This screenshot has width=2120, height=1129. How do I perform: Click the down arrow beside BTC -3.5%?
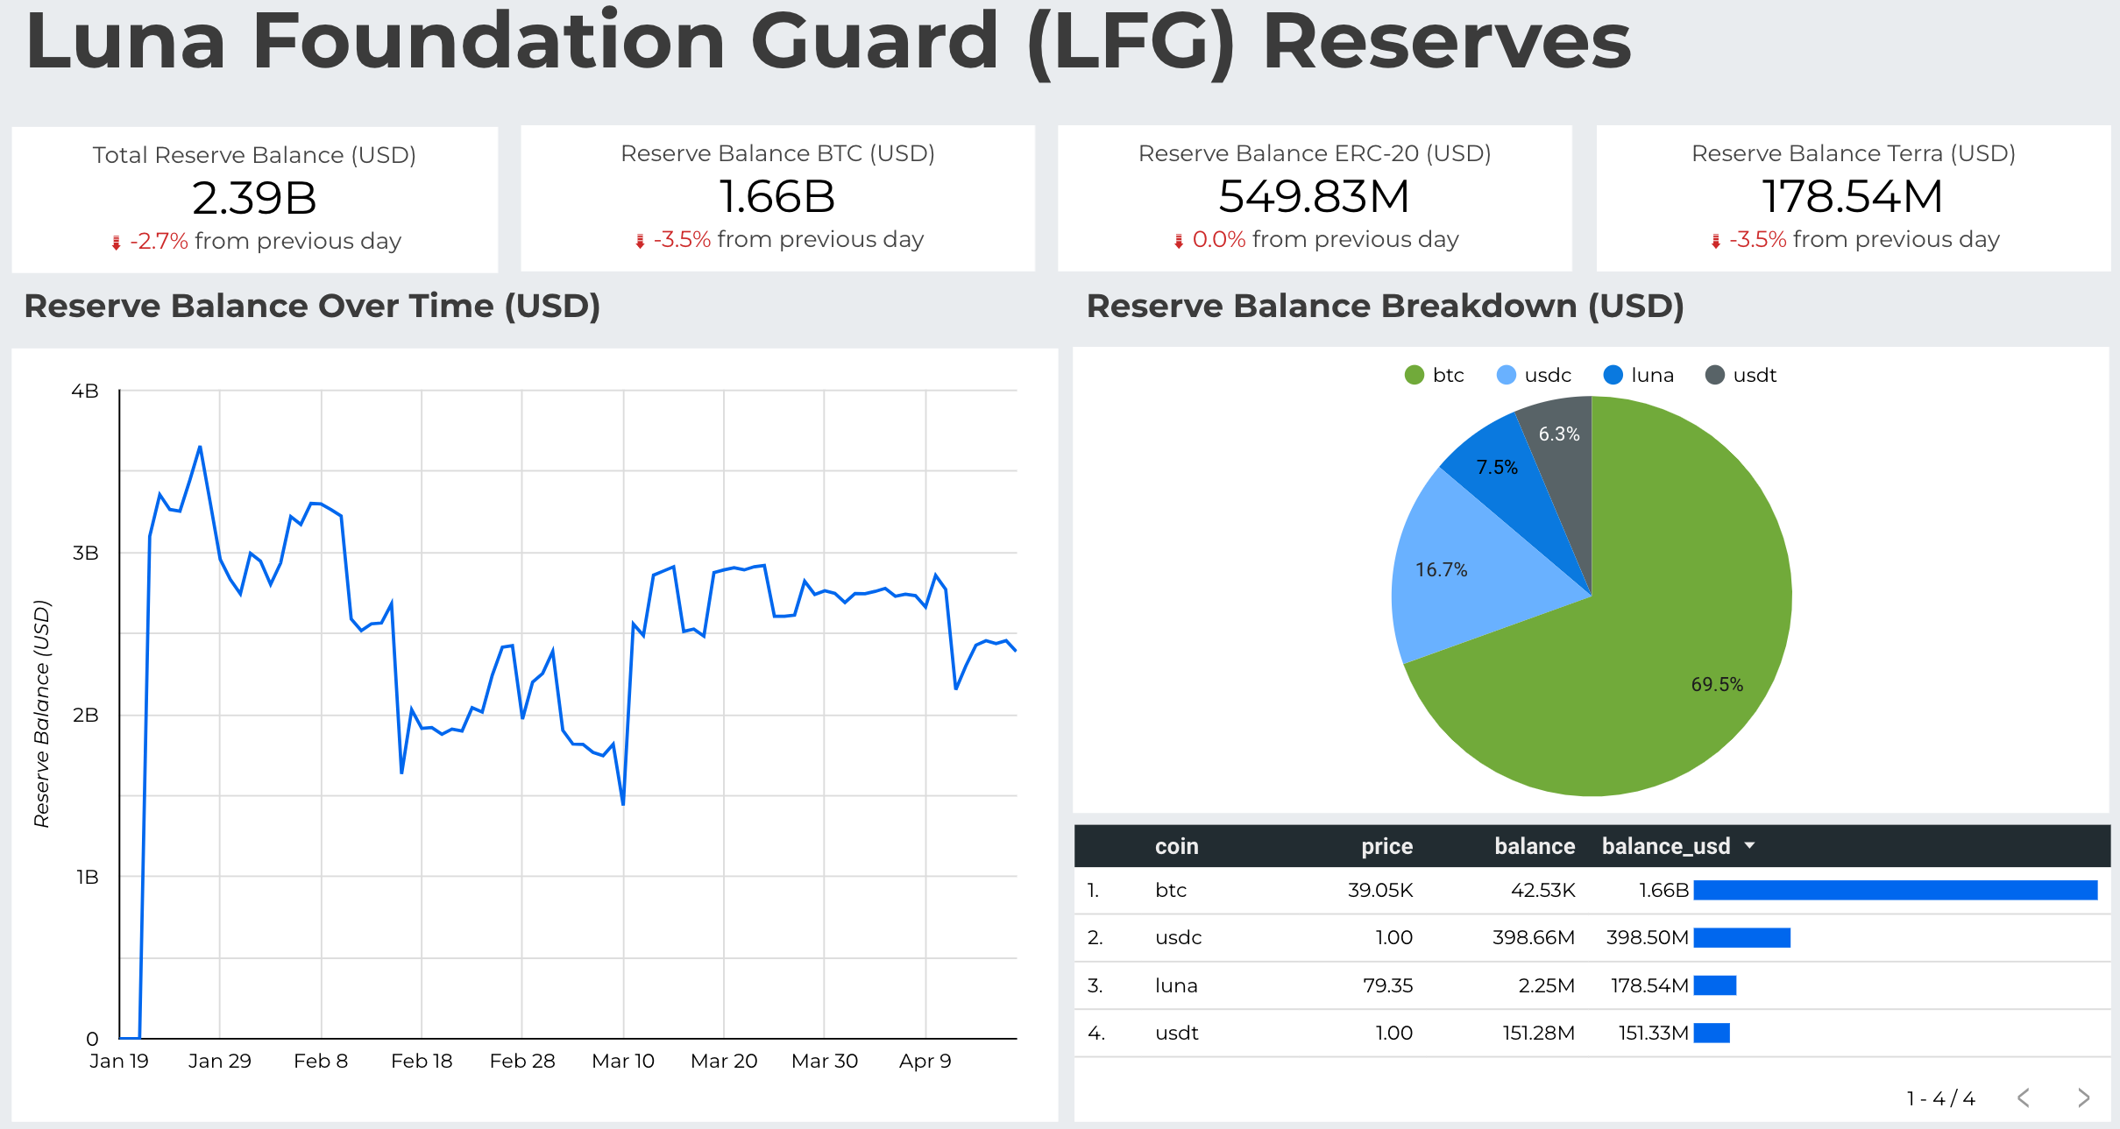[x=640, y=241]
